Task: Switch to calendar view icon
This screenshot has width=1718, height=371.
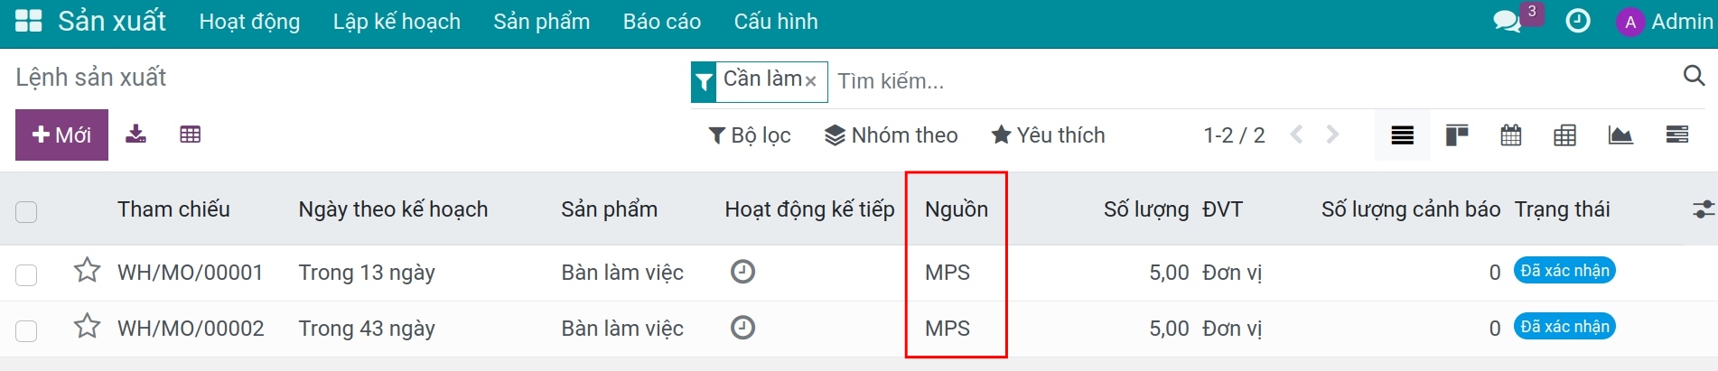Action: [x=1510, y=135]
